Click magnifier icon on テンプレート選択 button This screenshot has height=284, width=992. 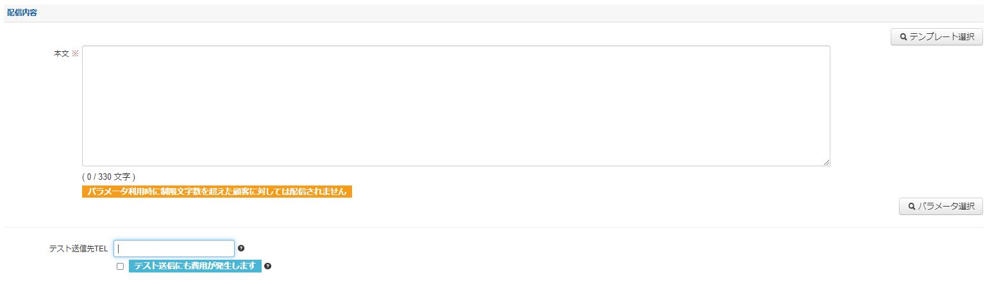point(904,37)
